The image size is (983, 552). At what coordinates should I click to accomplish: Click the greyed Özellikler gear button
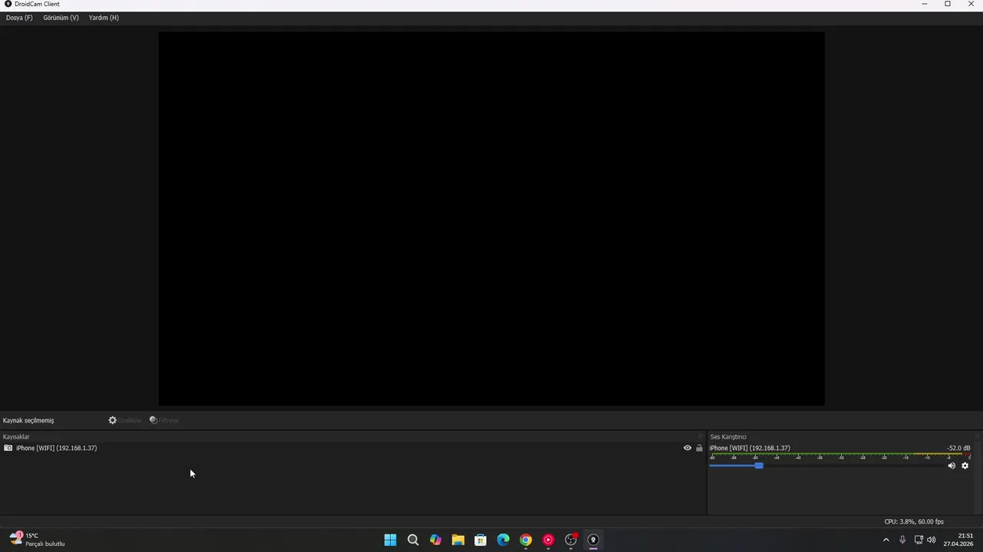[x=125, y=420]
